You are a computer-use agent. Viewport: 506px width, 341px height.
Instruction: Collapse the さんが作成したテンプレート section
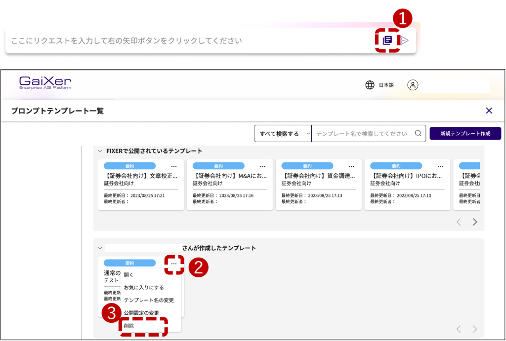[x=100, y=248]
